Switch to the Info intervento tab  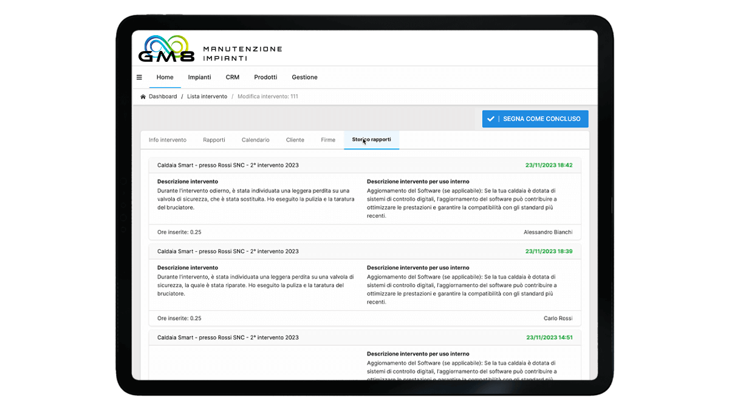pyautogui.click(x=167, y=140)
